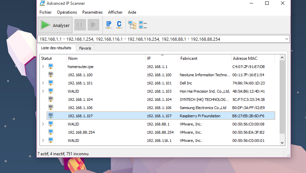The image size is (306, 173).
Task: Start the scan with the Analyser button
Action: coord(55,25)
